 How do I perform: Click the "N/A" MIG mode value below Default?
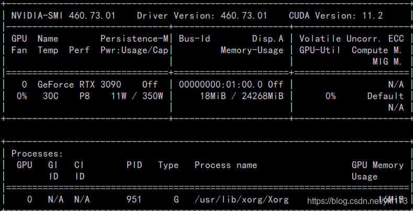click(396, 107)
